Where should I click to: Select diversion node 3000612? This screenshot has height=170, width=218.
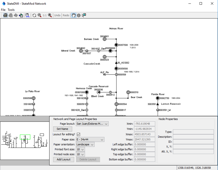click(110, 92)
